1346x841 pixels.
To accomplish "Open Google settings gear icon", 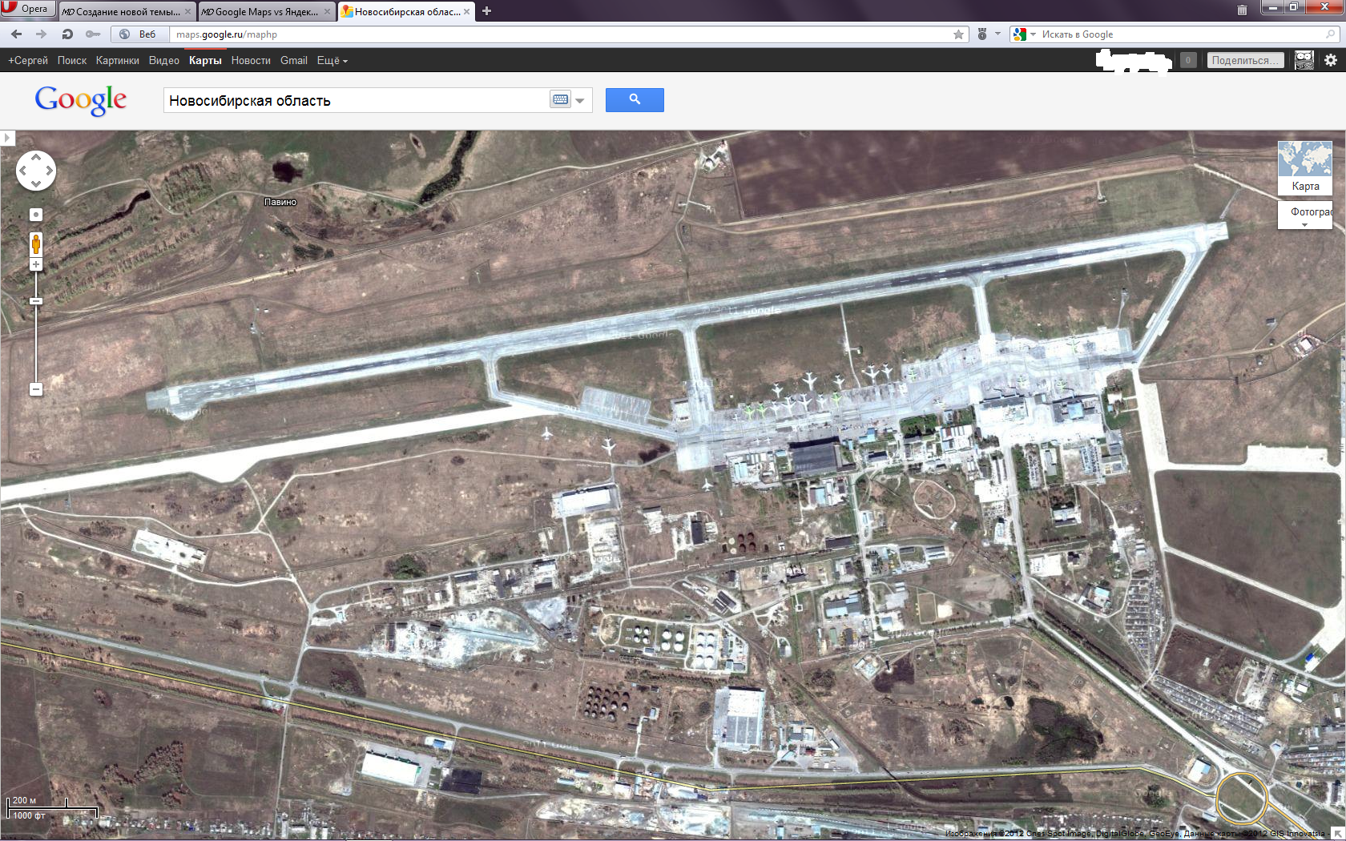I will coord(1330,60).
